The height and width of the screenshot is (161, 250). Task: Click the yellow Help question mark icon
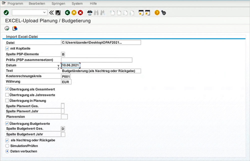pyautogui.click(x=156, y=12)
